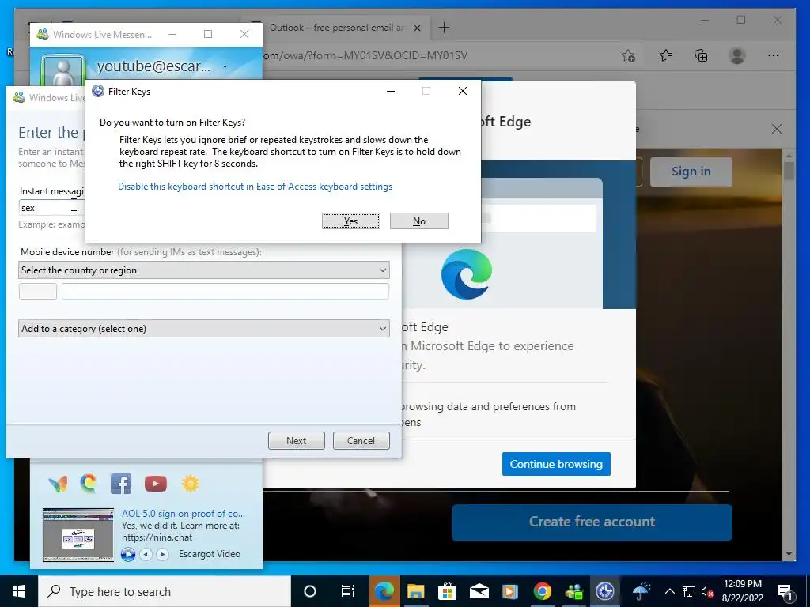Viewport: 810px width, 607px height.
Task: Open the Edge profile avatar icon
Action: pyautogui.click(x=737, y=55)
